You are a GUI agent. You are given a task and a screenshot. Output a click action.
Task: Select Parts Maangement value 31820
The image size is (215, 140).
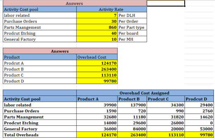(x=165, y=117)
